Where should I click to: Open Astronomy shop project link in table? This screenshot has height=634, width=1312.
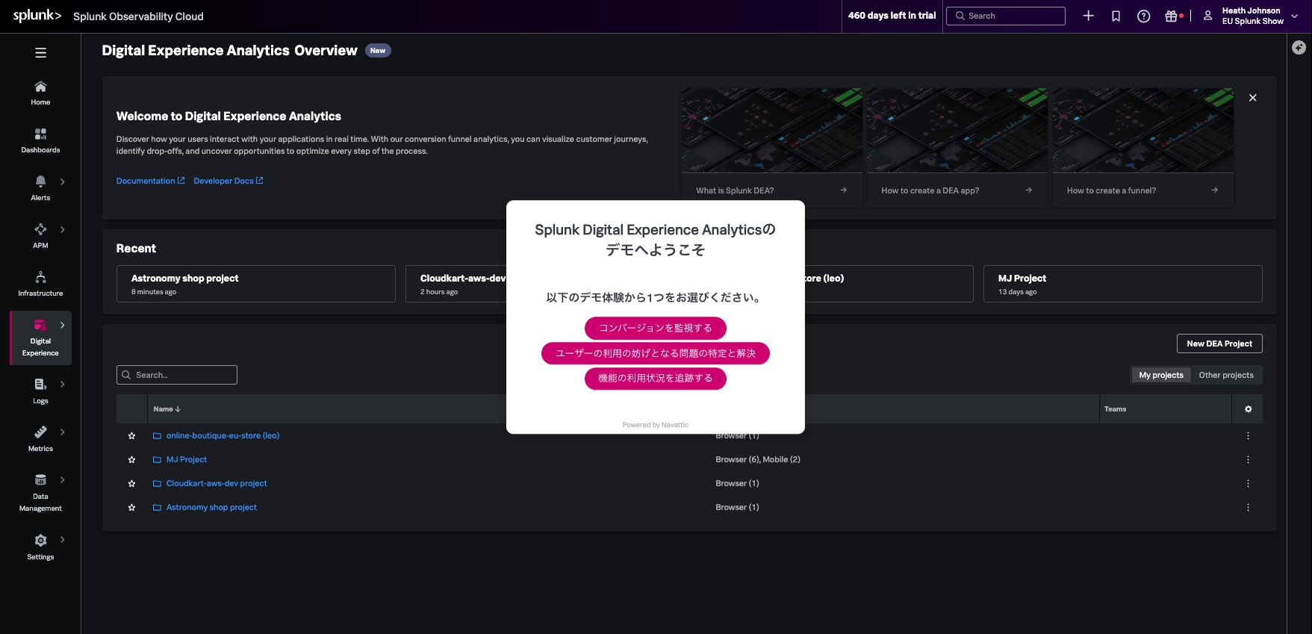[x=211, y=508]
